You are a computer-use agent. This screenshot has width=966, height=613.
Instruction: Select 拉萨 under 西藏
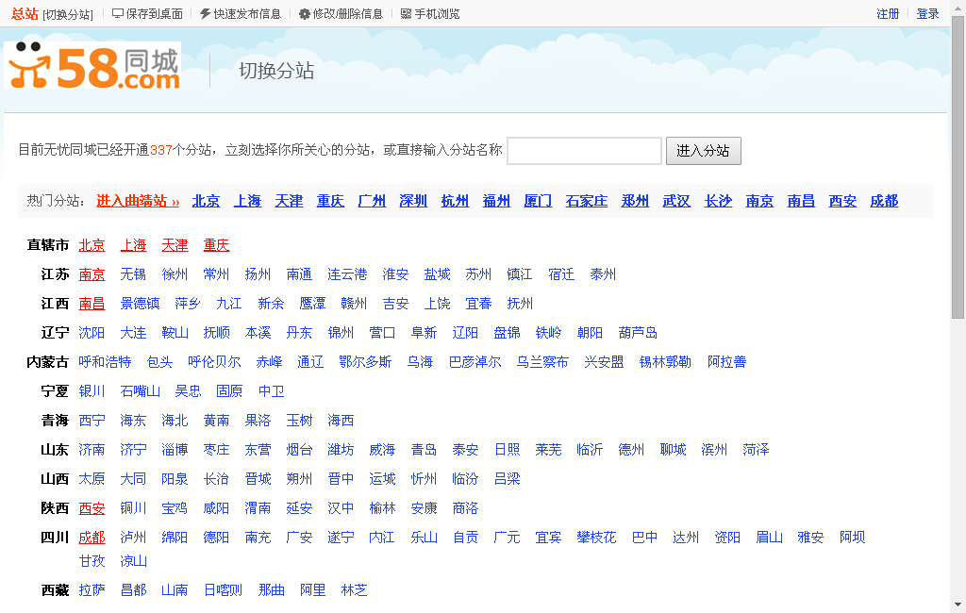[x=92, y=590]
